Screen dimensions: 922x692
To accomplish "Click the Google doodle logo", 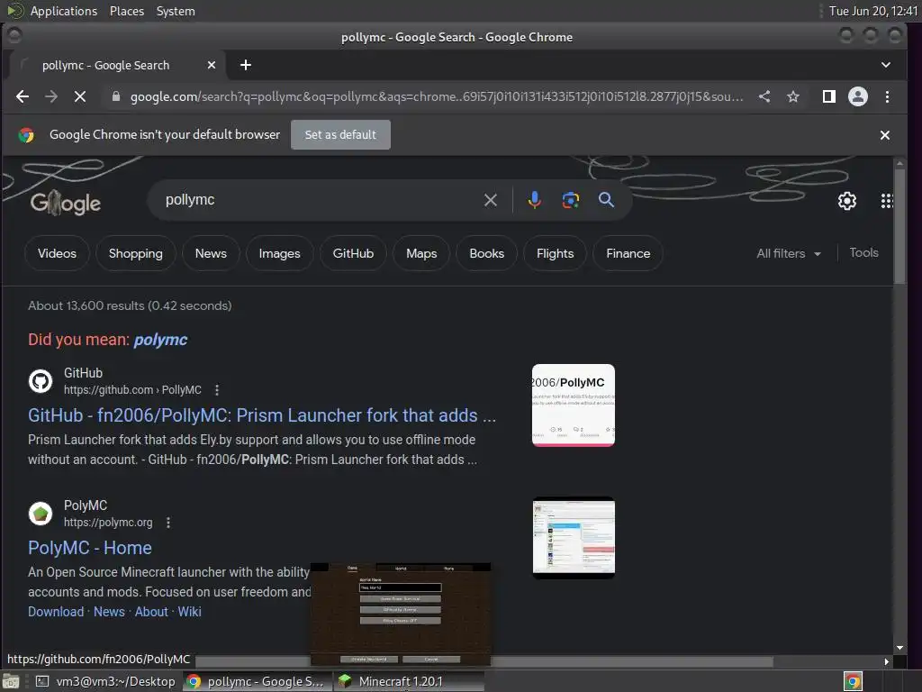I will point(65,203).
